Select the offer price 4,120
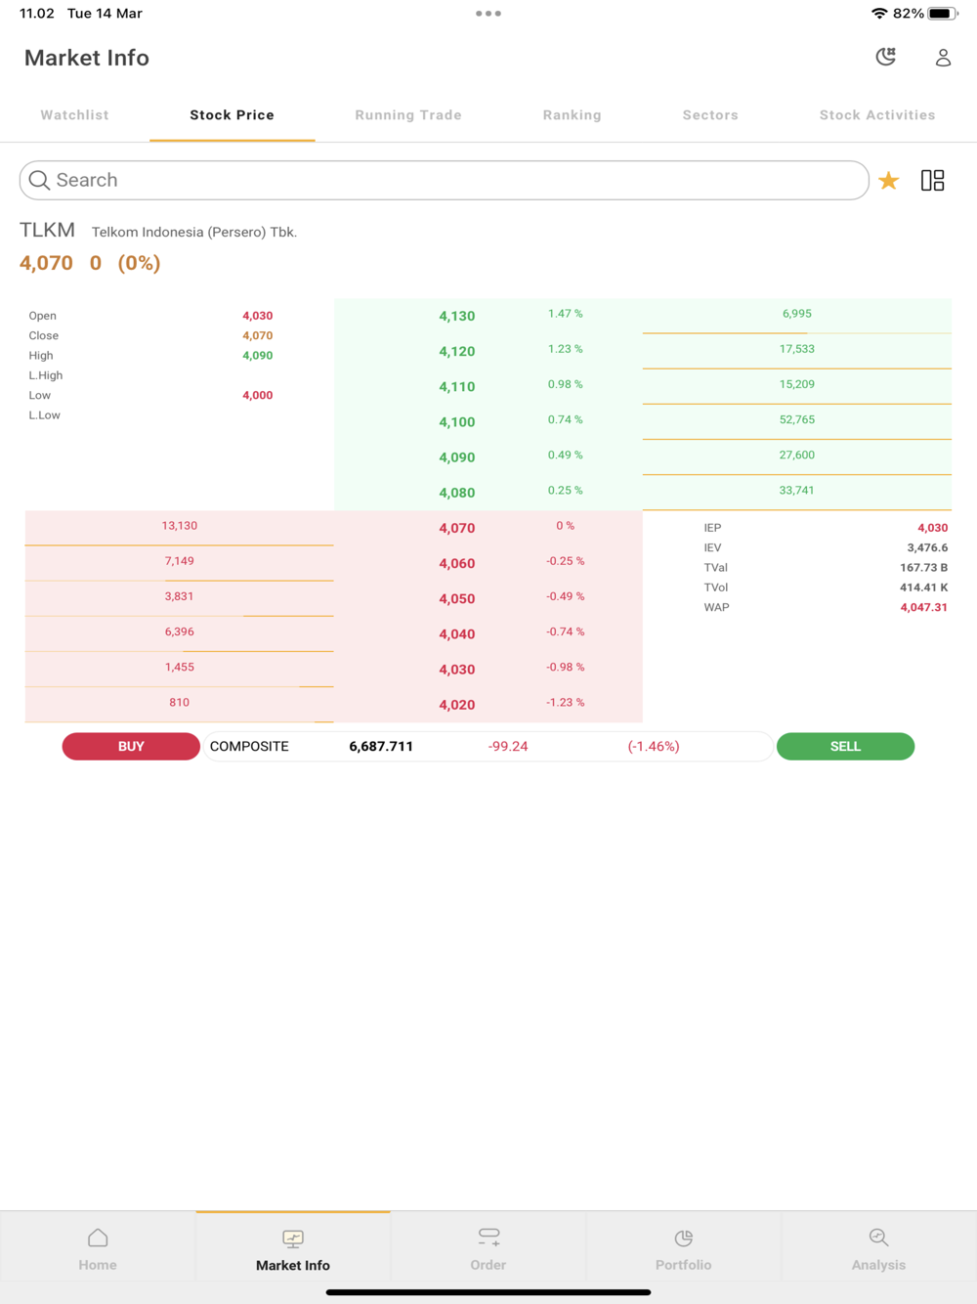 [457, 351]
